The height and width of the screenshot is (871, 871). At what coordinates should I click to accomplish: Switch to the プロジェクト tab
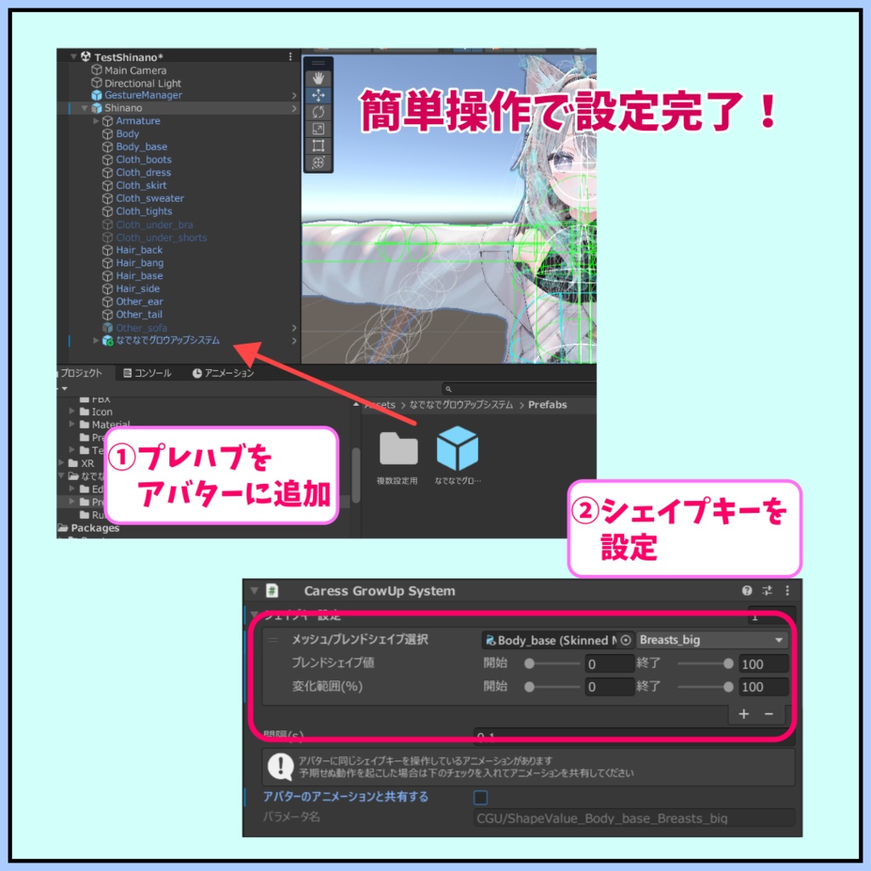pos(83,373)
